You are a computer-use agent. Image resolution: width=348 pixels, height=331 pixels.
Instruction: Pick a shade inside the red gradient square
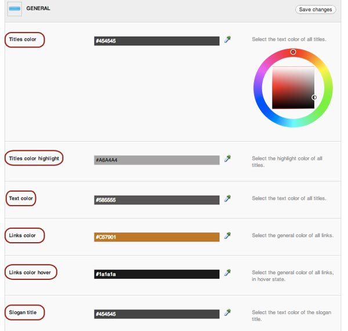(293, 88)
